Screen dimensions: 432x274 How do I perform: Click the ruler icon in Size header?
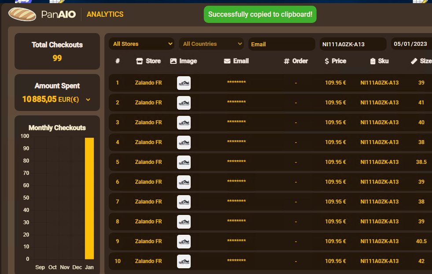[414, 61]
